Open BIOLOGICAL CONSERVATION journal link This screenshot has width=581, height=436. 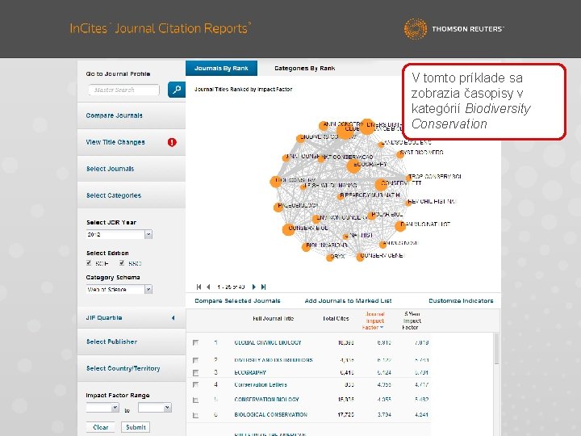click(x=271, y=415)
